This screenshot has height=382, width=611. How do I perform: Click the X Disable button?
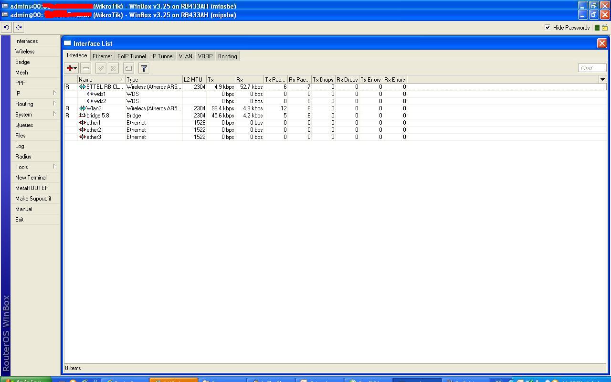[113, 68]
